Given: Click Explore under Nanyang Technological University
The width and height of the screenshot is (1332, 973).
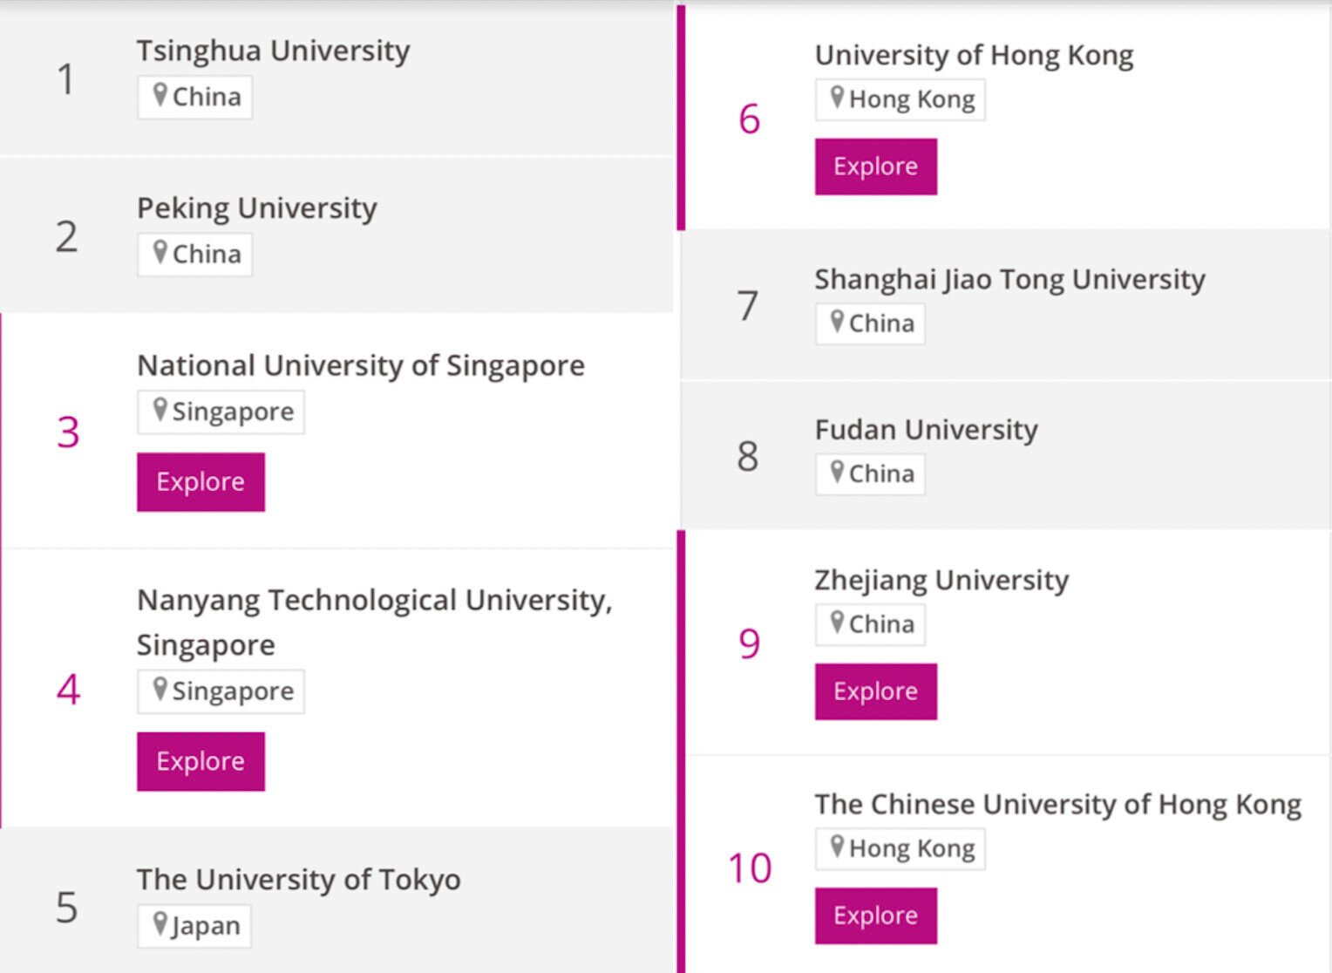Looking at the screenshot, I should pyautogui.click(x=200, y=762).
